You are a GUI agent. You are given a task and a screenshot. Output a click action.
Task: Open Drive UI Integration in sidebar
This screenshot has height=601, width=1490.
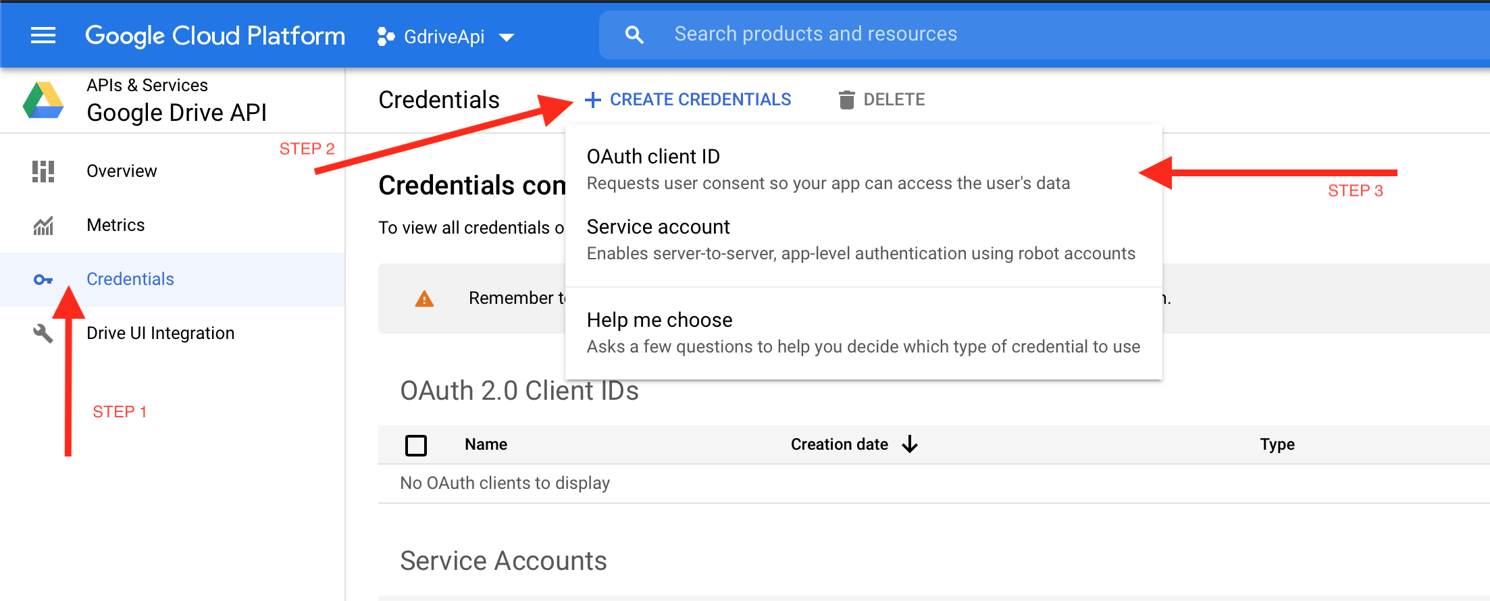pos(172,333)
